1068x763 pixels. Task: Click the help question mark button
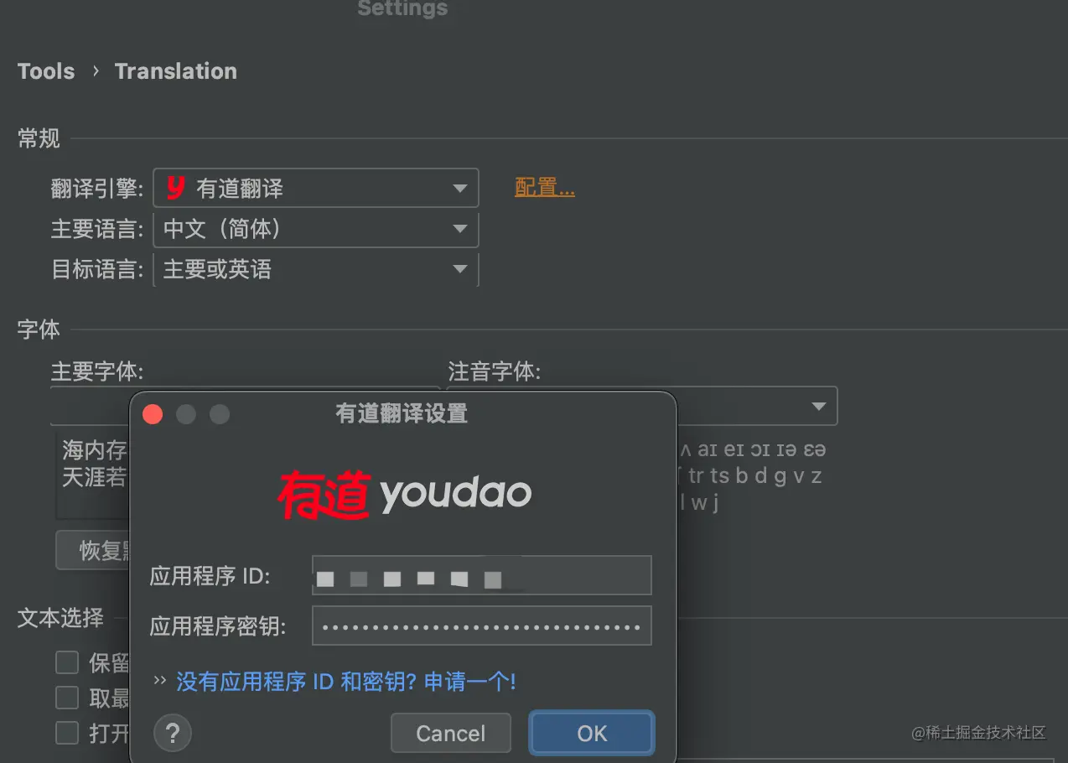pos(173,734)
